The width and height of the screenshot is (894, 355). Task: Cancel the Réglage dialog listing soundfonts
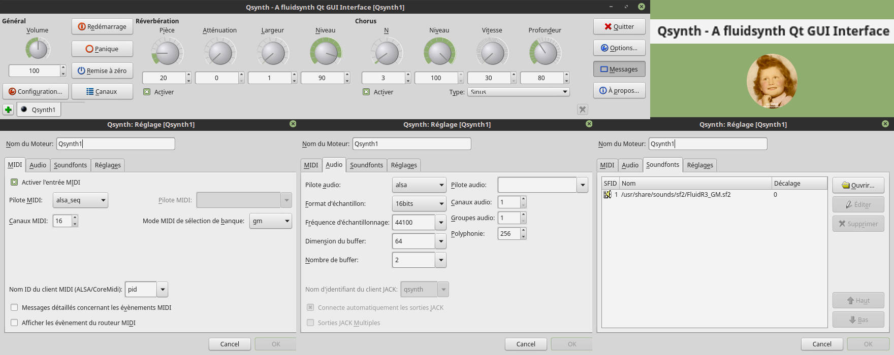coord(822,344)
